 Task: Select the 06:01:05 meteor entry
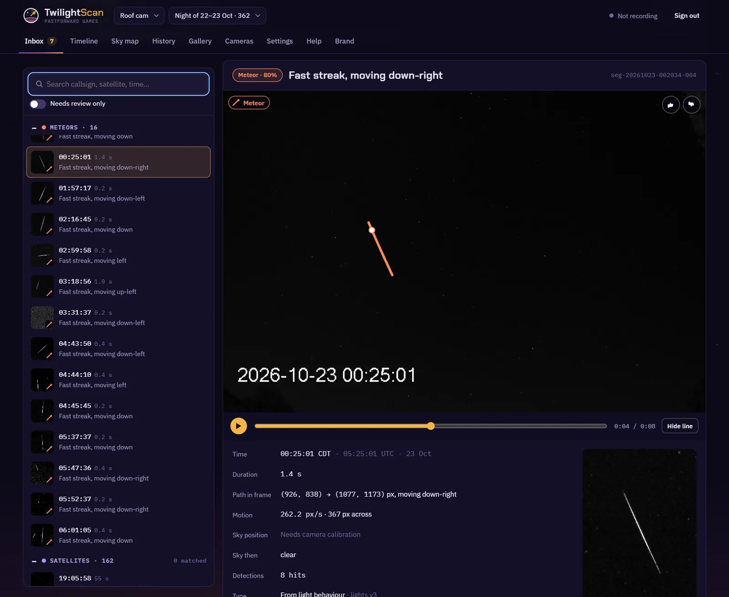pos(118,535)
